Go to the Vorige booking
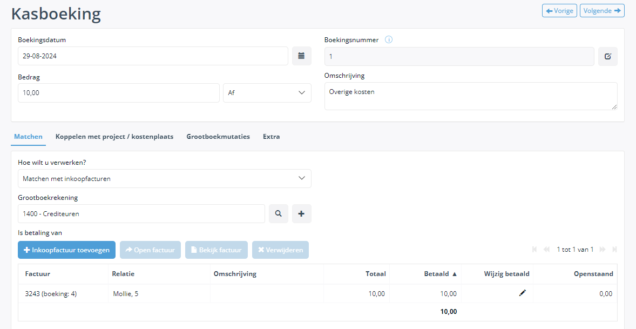This screenshot has height=329, width=636. [559, 11]
